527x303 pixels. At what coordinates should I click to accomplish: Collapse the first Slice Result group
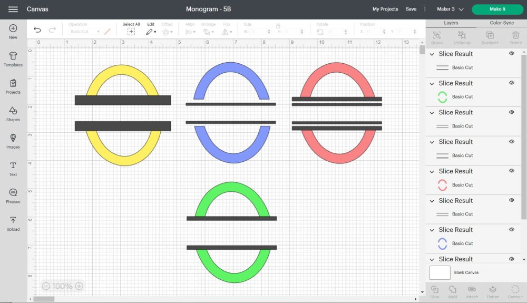tap(432, 54)
